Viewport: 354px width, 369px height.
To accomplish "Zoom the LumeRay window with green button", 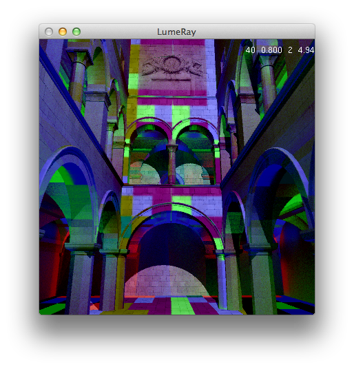I will pyautogui.click(x=76, y=32).
